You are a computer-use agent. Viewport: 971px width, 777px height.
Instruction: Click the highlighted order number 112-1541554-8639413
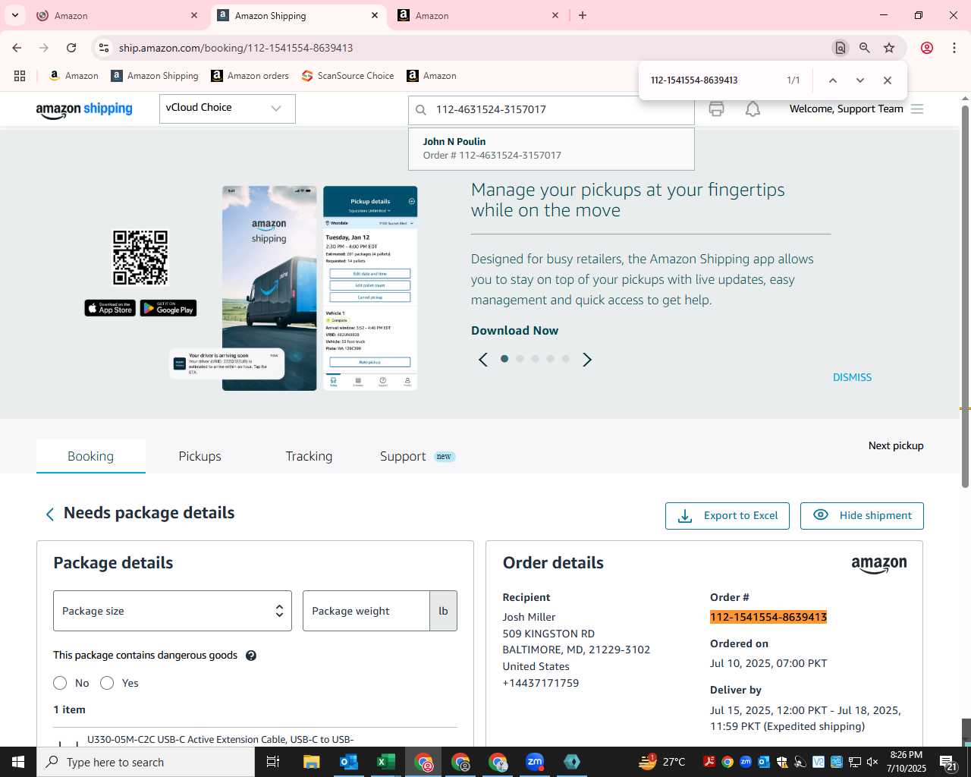[x=768, y=617]
